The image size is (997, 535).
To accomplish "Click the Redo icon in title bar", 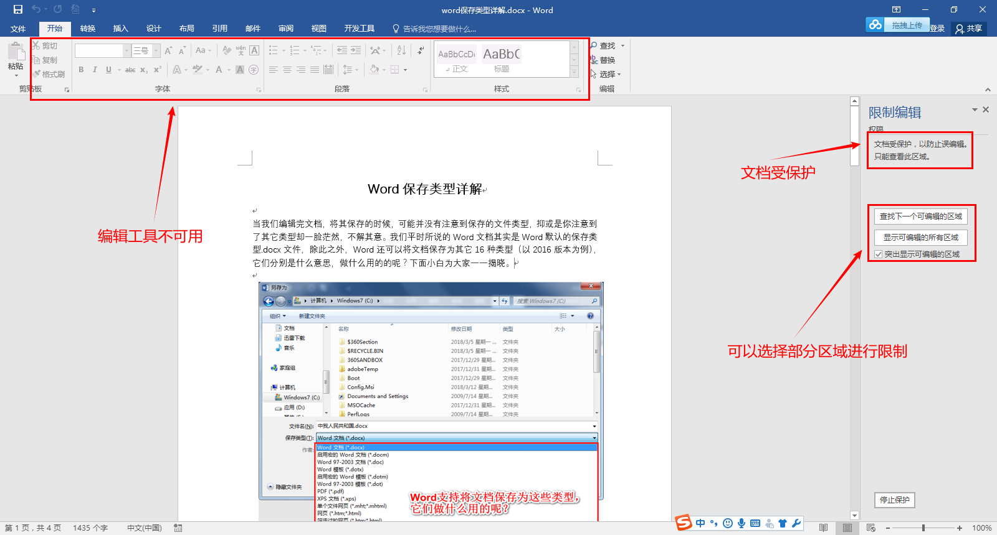I will [57, 9].
